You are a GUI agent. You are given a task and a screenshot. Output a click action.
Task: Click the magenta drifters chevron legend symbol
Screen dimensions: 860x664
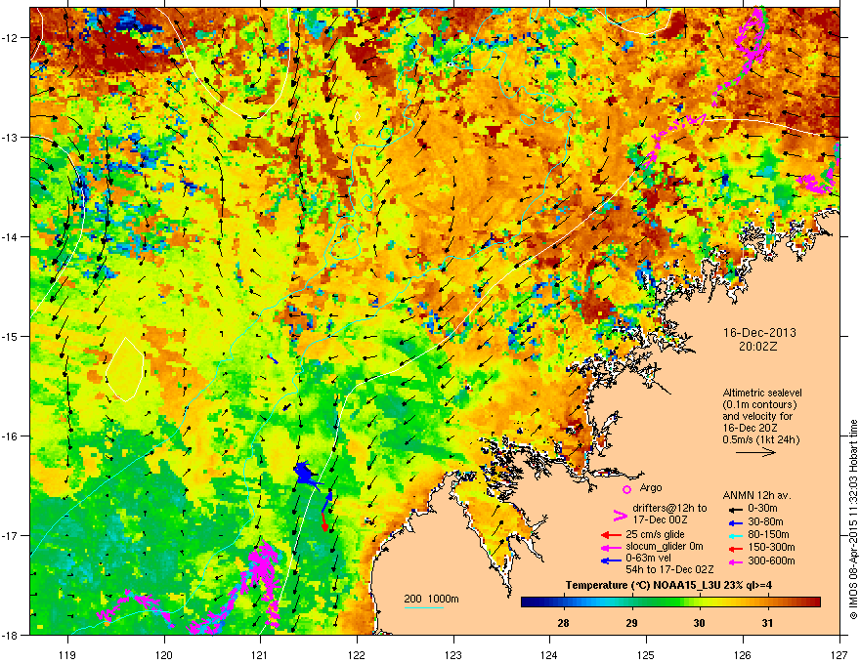point(620,515)
